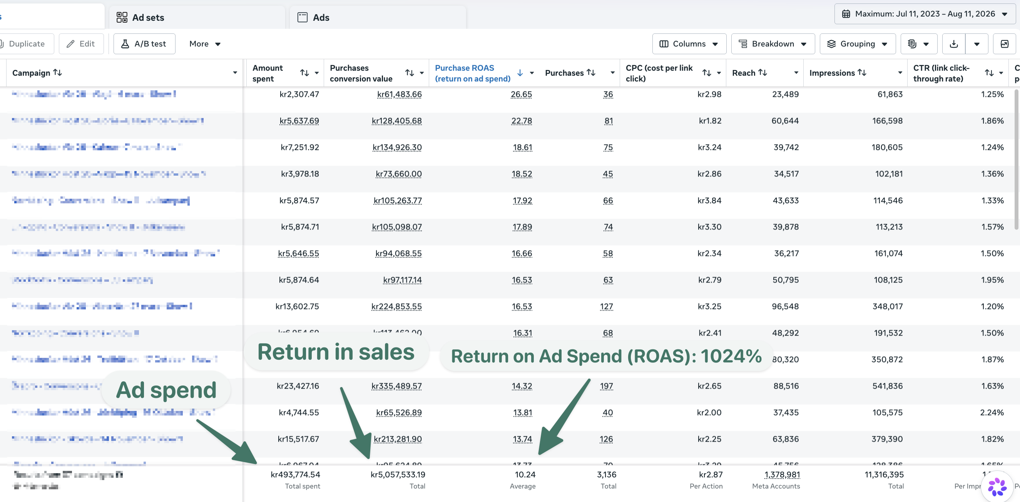Open the reports icon dropdown
Image resolution: width=1020 pixels, height=502 pixels.
click(919, 44)
